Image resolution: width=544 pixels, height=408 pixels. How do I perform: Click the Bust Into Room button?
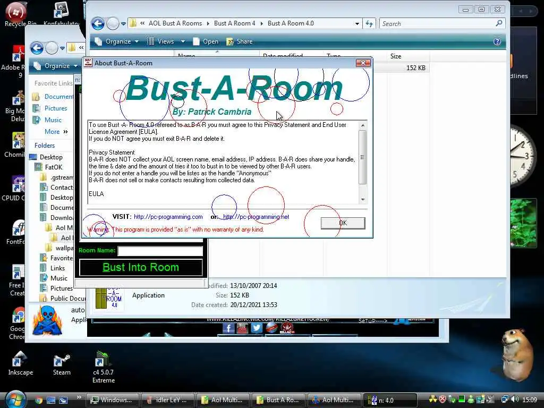pyautogui.click(x=141, y=268)
